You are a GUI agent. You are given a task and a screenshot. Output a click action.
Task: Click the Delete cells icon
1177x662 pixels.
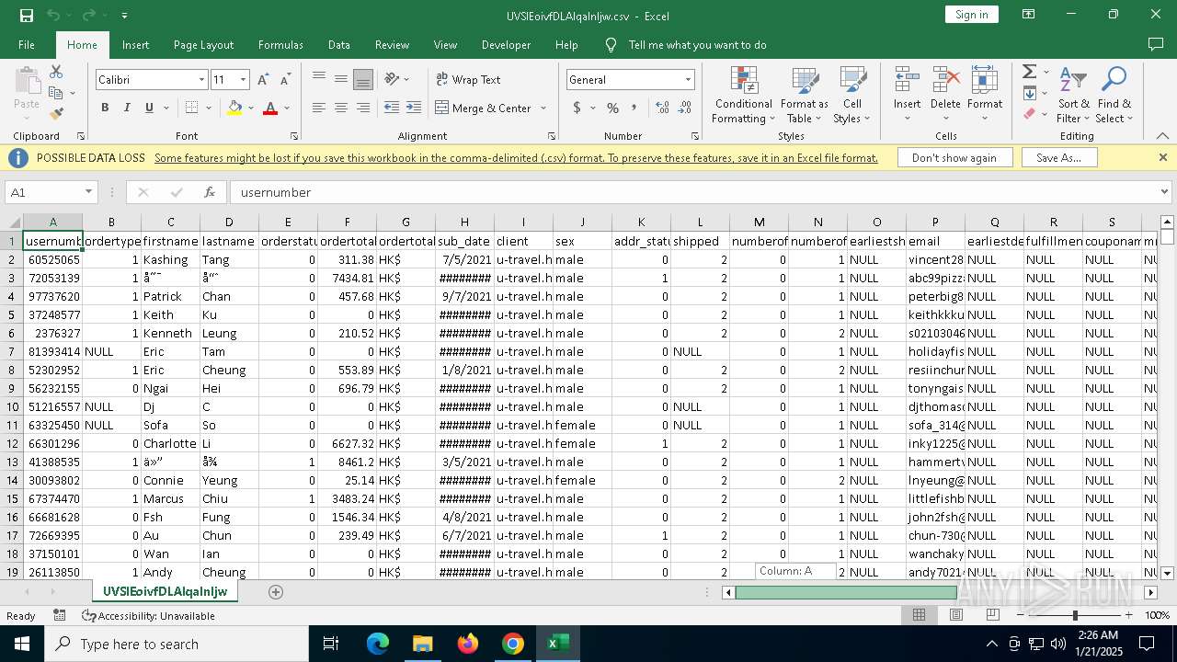(945, 80)
